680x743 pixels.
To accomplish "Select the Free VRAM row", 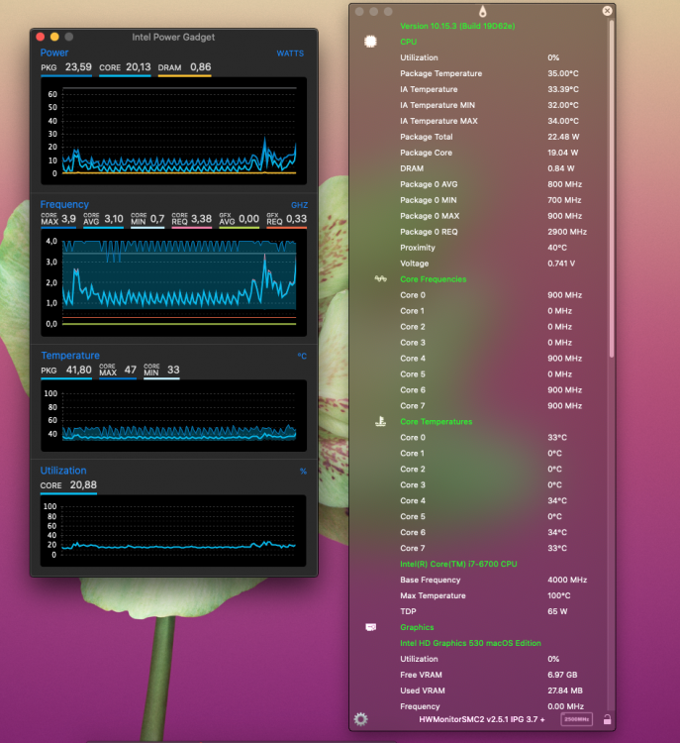I will (x=489, y=675).
